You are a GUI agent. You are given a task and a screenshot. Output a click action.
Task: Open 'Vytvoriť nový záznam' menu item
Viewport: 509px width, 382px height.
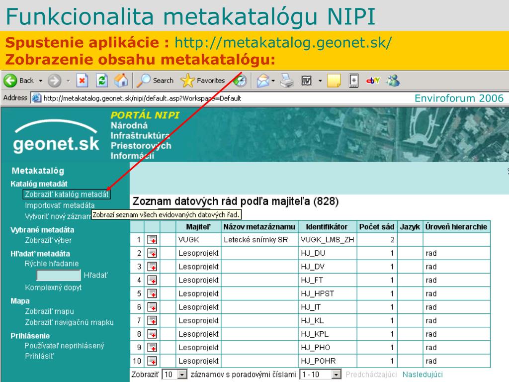(x=59, y=216)
